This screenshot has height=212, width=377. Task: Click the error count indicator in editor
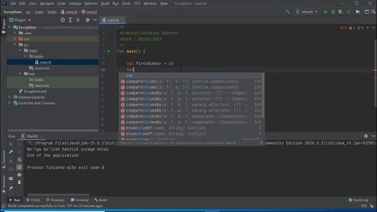click(x=343, y=28)
